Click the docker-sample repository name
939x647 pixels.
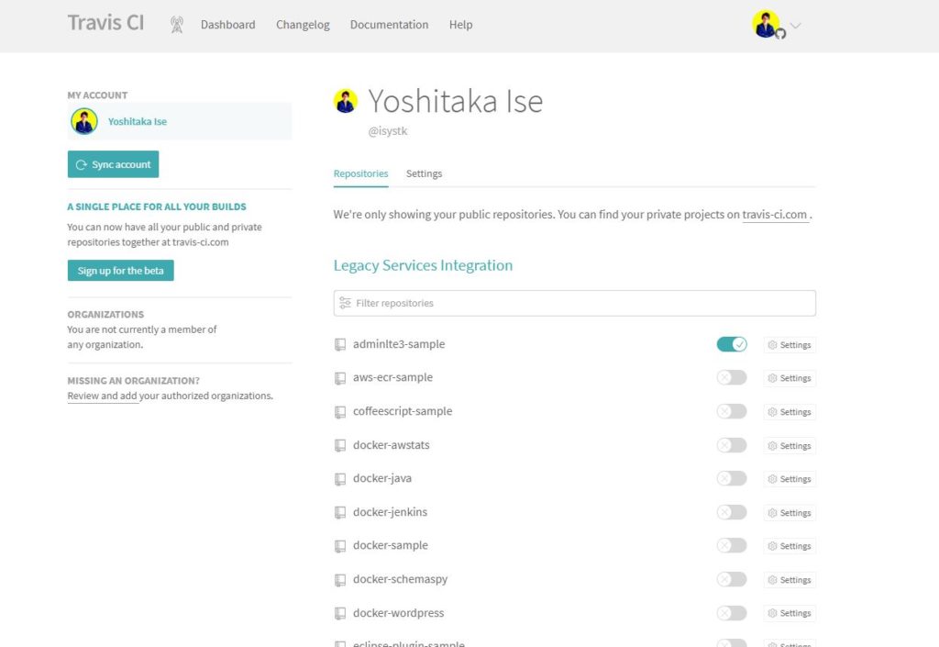click(391, 545)
